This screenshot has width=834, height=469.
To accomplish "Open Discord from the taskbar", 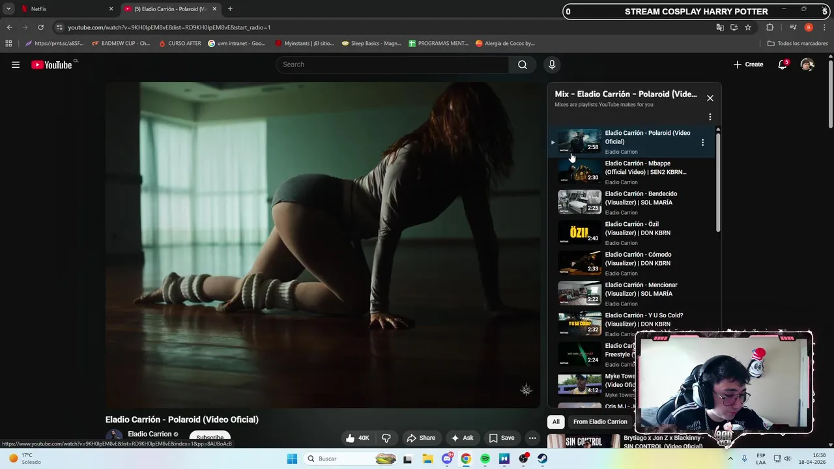I will (x=447, y=459).
